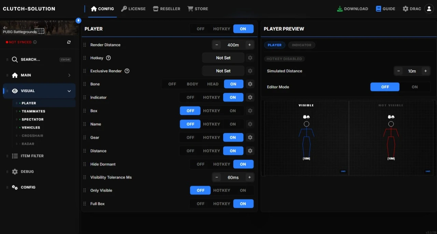Enable Editor Mode ON

[414, 87]
